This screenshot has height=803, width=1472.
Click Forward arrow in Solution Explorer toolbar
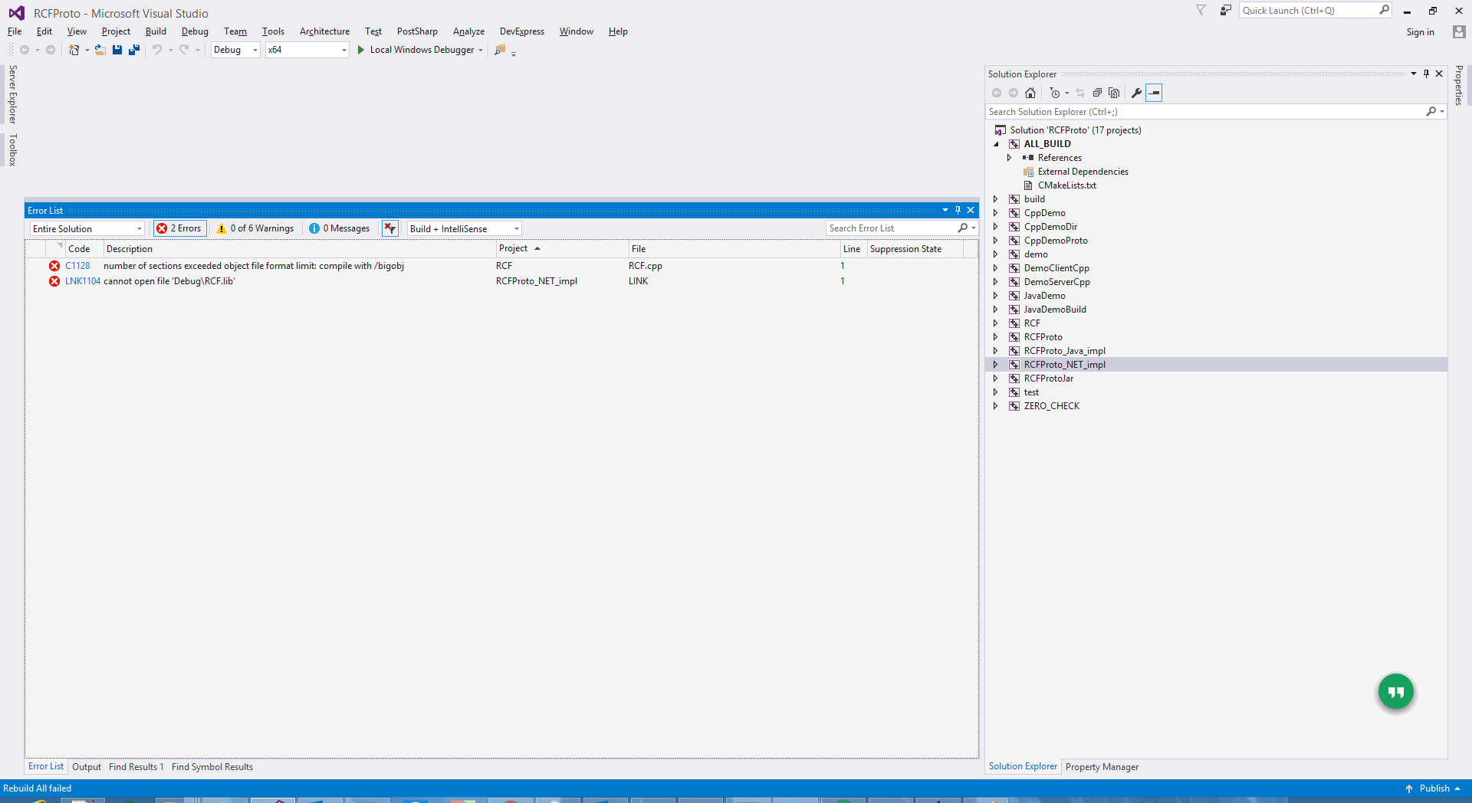pos(1014,93)
